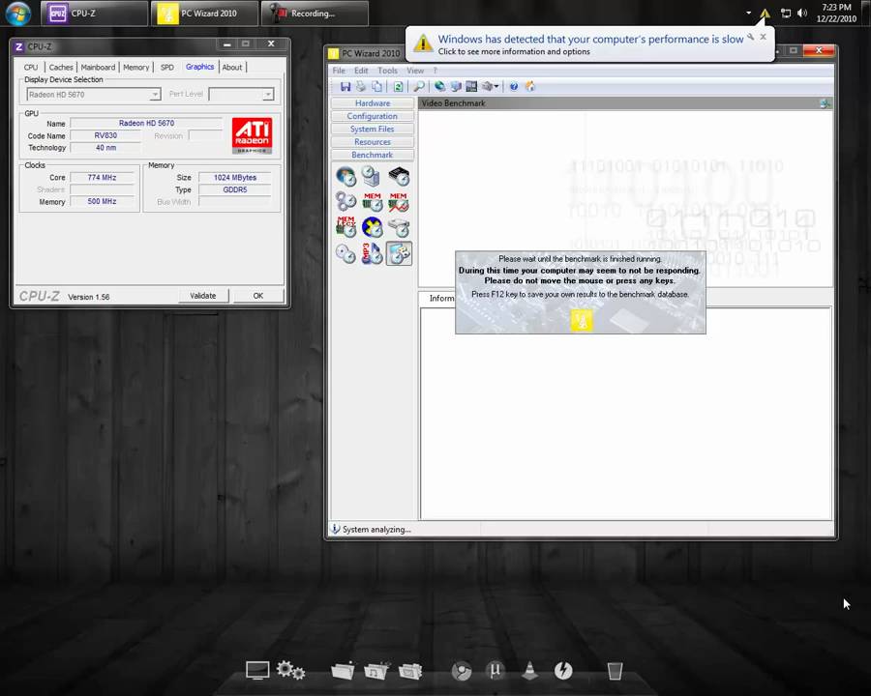
Task: Click the 7:23 PM clock in taskbar
Action: click(x=836, y=8)
